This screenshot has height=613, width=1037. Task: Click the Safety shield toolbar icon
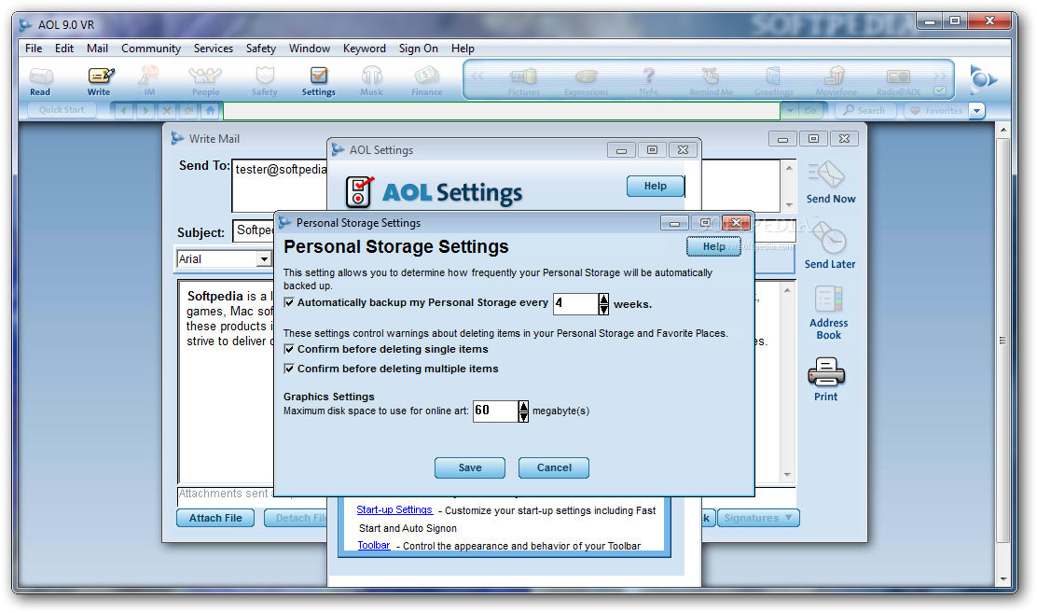click(x=265, y=82)
